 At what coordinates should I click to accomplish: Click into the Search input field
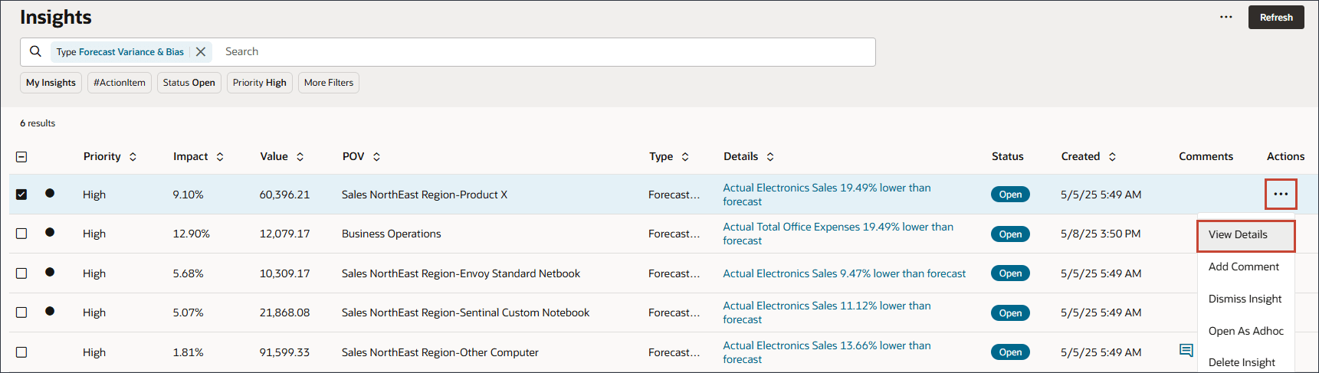tap(536, 51)
